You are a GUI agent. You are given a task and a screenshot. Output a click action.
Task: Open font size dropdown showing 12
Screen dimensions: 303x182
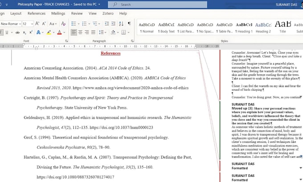(32, 24)
